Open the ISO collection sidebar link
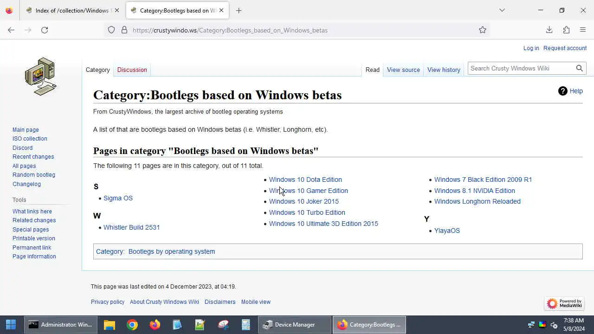The height and width of the screenshot is (334, 594). pyautogui.click(x=30, y=139)
